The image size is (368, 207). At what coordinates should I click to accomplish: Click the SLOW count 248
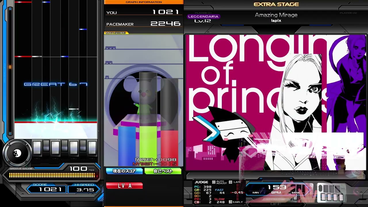point(221,202)
